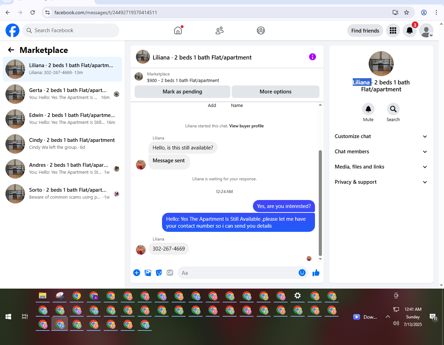The image size is (444, 345).
Task: Open Chrome profile icon in toolbar
Action: tap(424, 12)
